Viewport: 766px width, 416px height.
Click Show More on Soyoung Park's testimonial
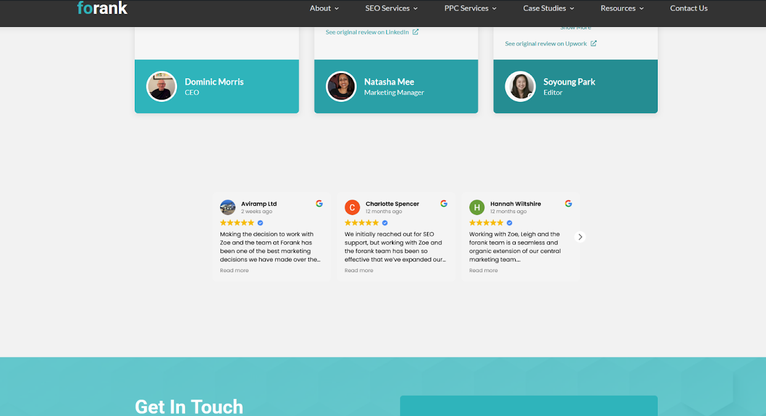point(576,26)
